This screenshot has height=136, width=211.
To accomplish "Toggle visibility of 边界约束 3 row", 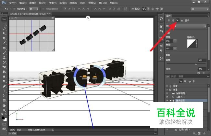I will point(167,130).
